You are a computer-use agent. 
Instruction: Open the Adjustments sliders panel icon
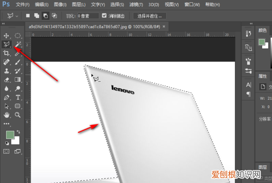[x=248, y=71]
